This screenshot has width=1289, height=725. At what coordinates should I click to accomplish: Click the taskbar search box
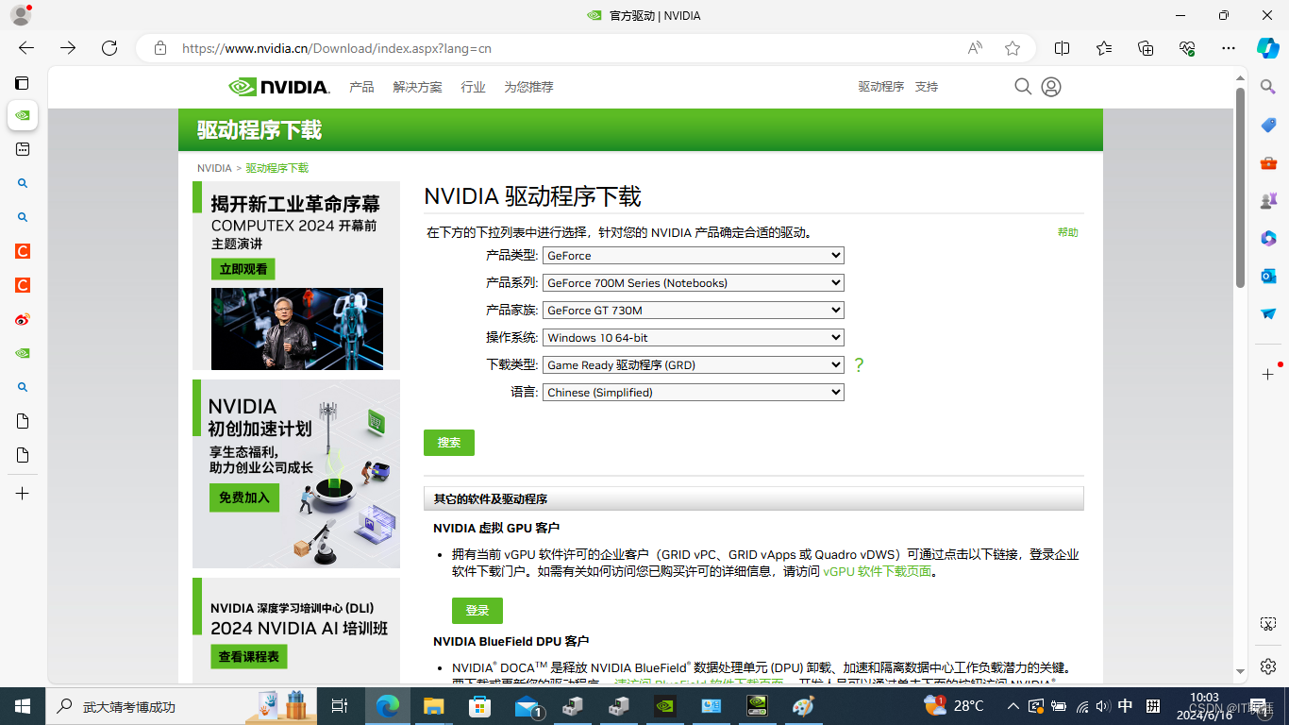click(182, 706)
